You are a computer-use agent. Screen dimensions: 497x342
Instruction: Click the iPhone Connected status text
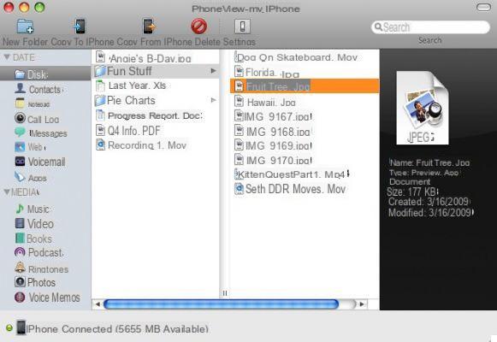pos(116,329)
